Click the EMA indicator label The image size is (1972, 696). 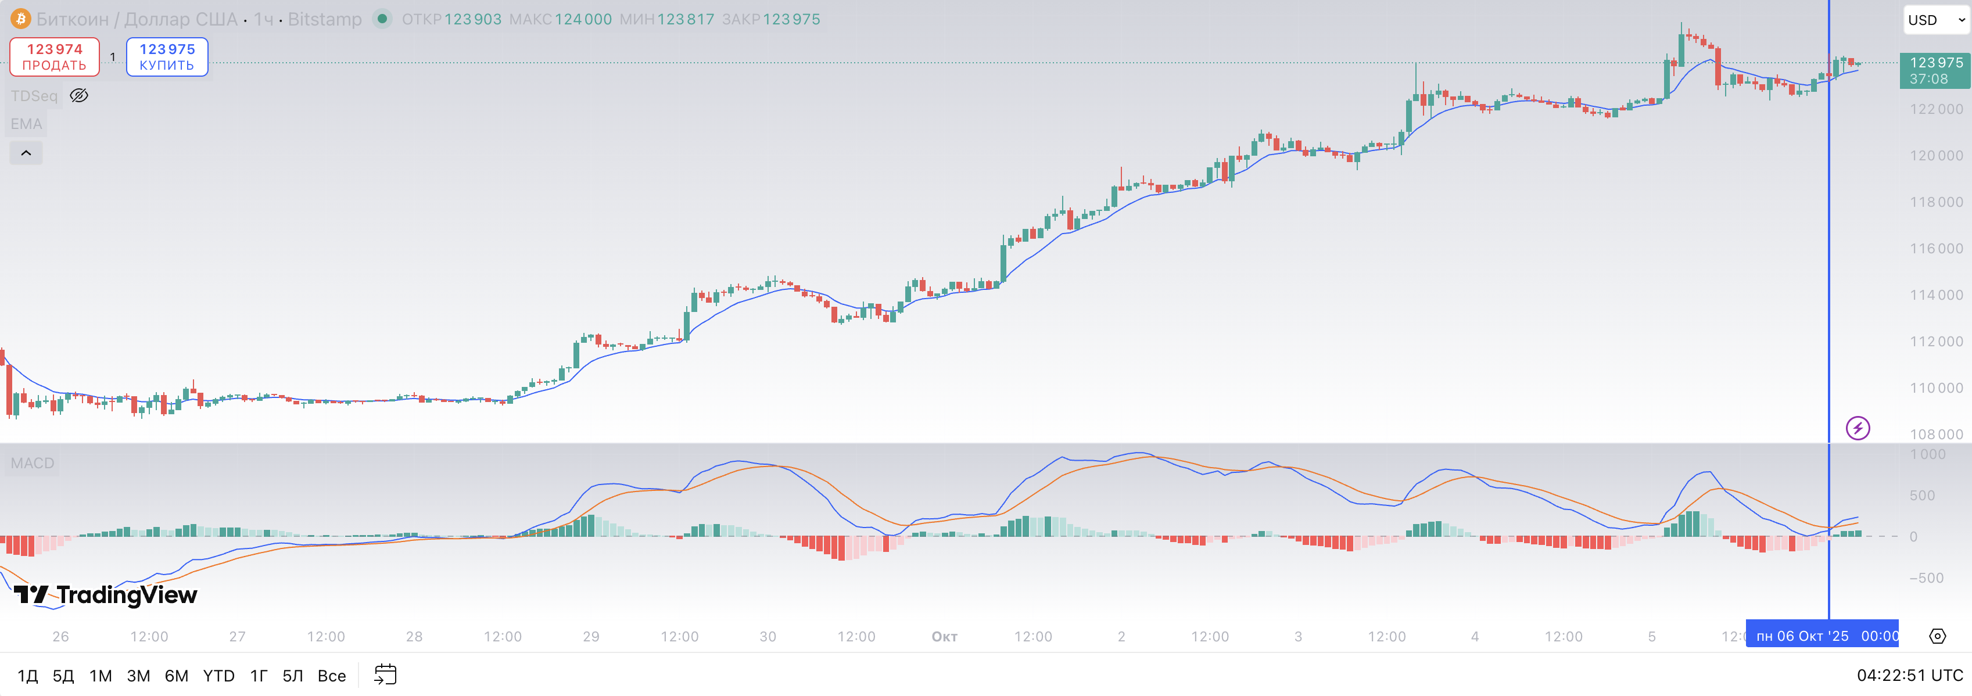pos(26,124)
